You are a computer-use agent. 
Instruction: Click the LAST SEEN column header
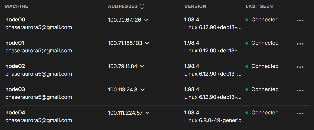[x=259, y=6]
